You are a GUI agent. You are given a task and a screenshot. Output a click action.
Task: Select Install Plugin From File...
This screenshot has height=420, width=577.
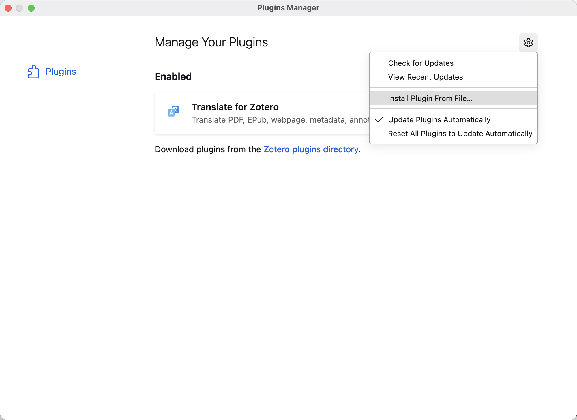453,98
